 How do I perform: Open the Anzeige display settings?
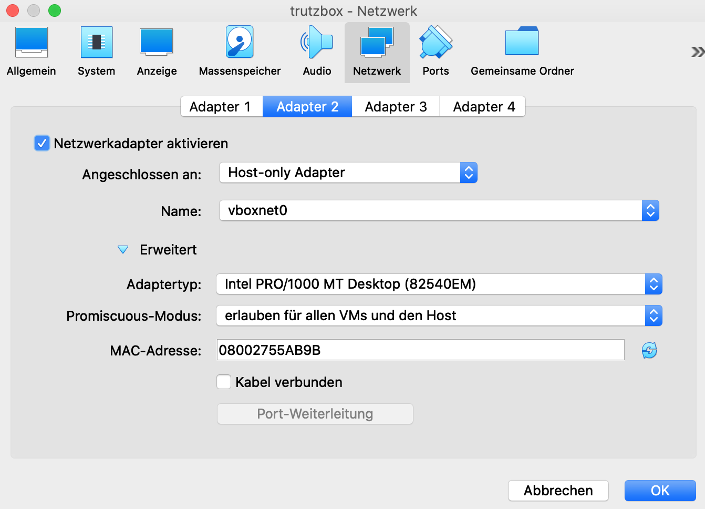coord(157,52)
